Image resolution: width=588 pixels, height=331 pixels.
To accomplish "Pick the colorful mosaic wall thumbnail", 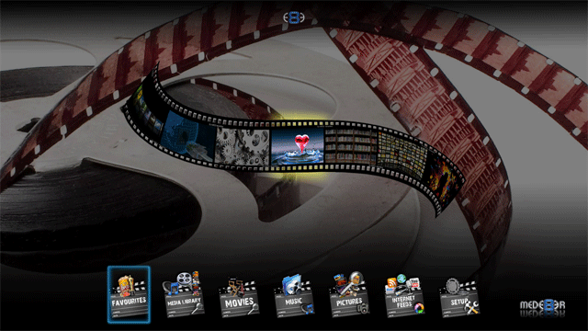I will point(402,154).
